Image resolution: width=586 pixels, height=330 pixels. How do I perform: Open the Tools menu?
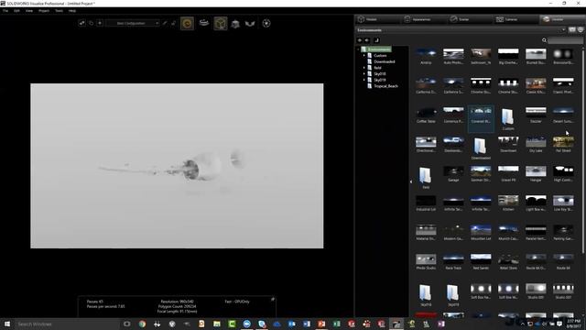pos(59,11)
